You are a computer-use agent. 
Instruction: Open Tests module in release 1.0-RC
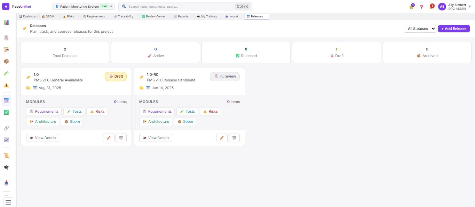187,111
